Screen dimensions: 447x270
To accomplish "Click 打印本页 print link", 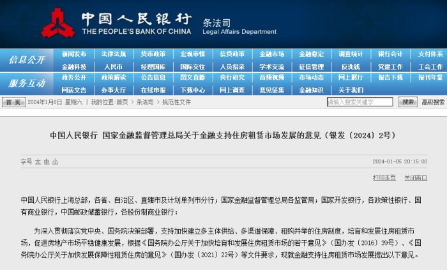I will click(x=384, y=177).
